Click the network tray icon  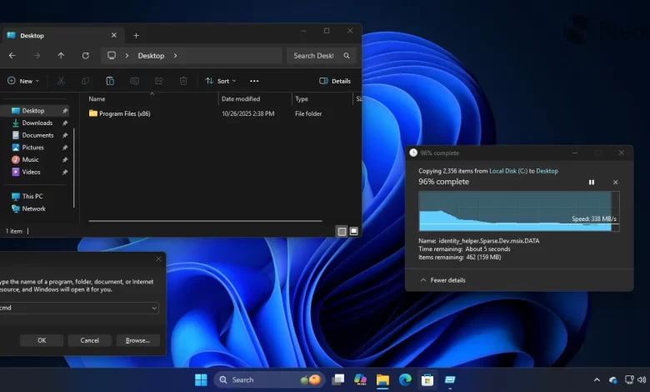(x=629, y=379)
